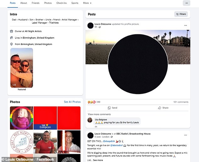Image resolution: width=199 pixels, height=162 pixels.
Task: Open the black circular profile picture
Action: [138, 64]
